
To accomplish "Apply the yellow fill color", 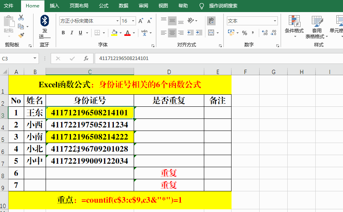I will tap(114, 33).
